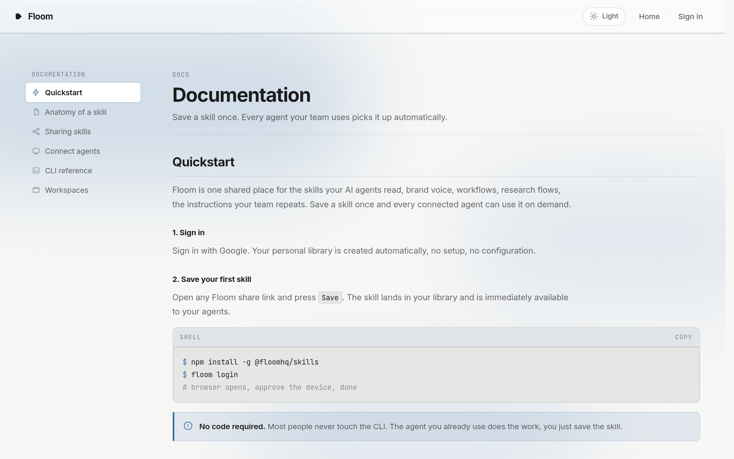This screenshot has width=734, height=459.
Task: Open the Connect agents page
Action: (x=83, y=151)
